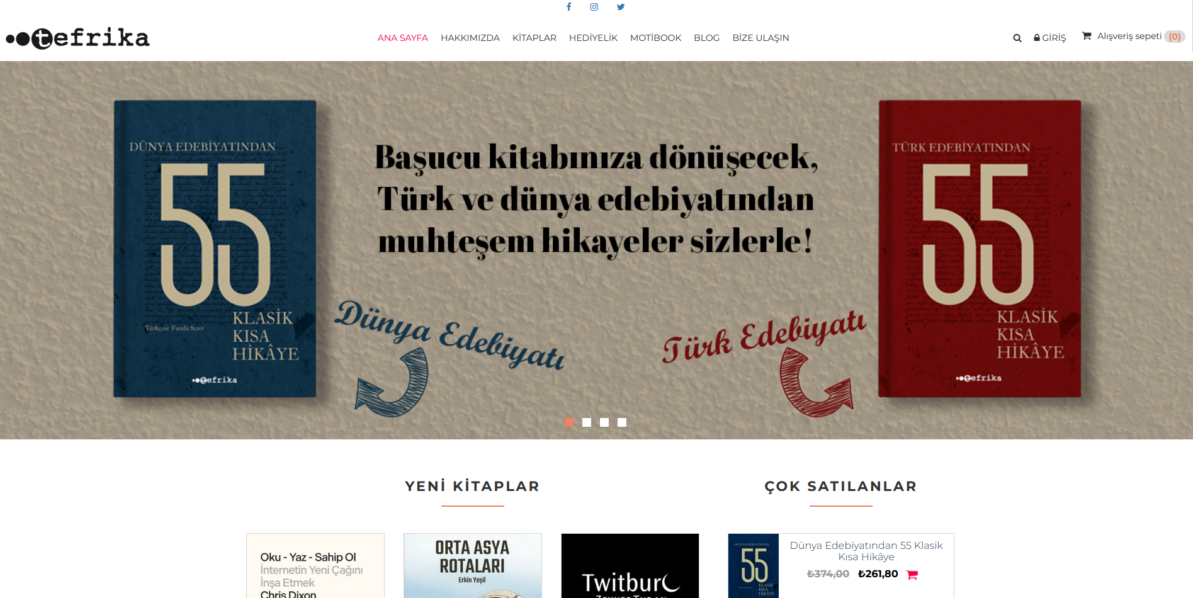Click the ÇOK SATILANLAR heading
This screenshot has height=598, width=1193.
pos(840,486)
